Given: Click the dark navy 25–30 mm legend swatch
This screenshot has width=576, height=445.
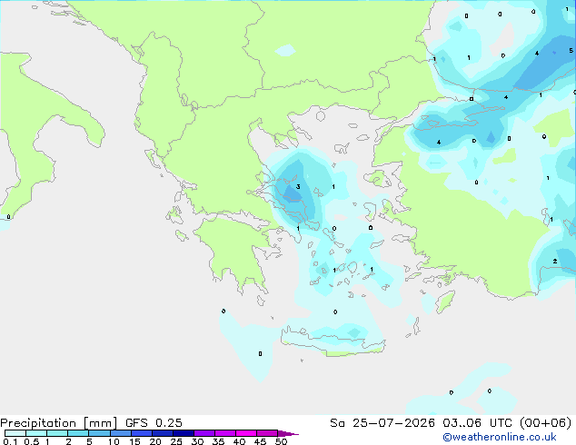Looking at the screenshot, I should (184, 433).
